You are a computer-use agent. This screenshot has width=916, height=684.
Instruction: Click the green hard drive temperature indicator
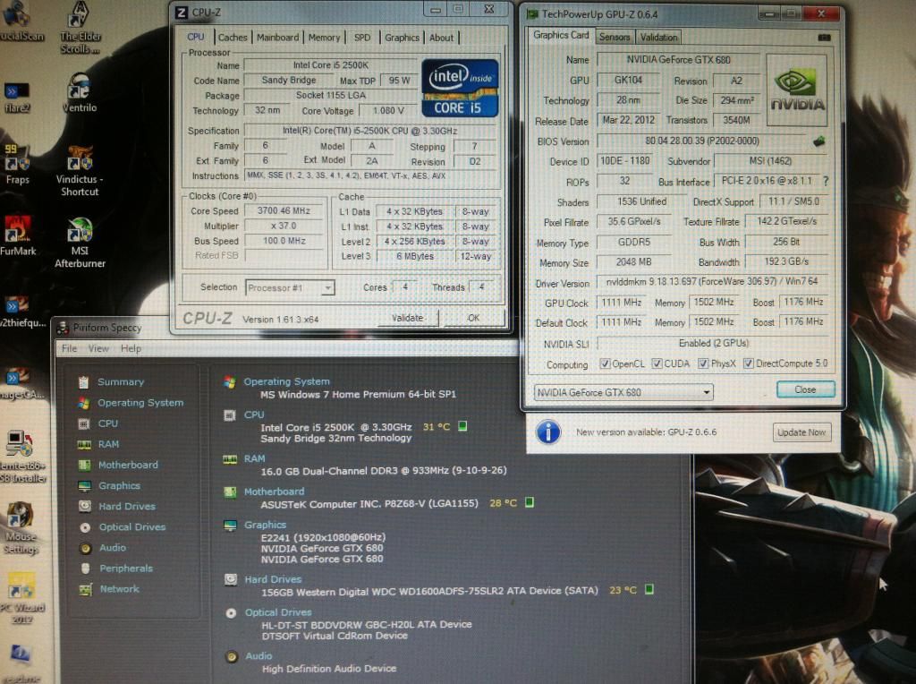pos(649,589)
